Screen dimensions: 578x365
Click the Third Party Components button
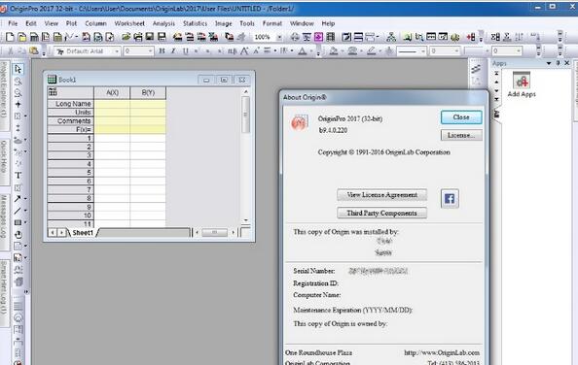(x=381, y=214)
